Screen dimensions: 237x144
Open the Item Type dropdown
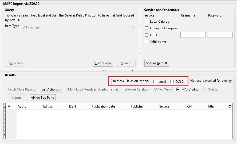tap(79, 27)
